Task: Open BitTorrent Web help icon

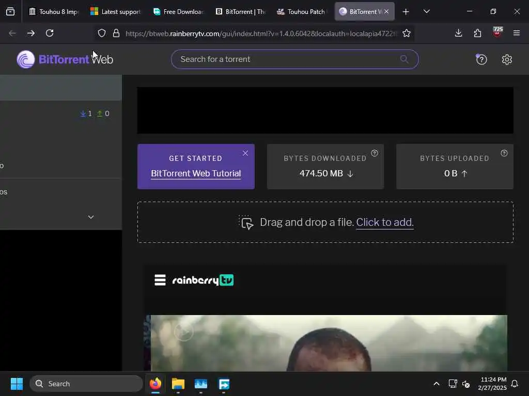Action: coord(481,60)
